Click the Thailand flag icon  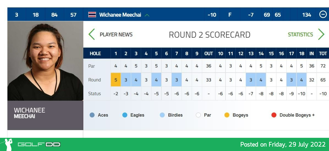(x=92, y=15)
